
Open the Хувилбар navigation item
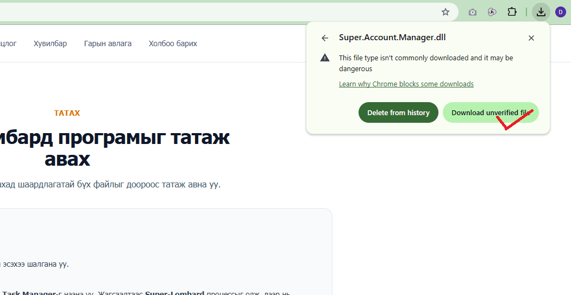coord(50,43)
